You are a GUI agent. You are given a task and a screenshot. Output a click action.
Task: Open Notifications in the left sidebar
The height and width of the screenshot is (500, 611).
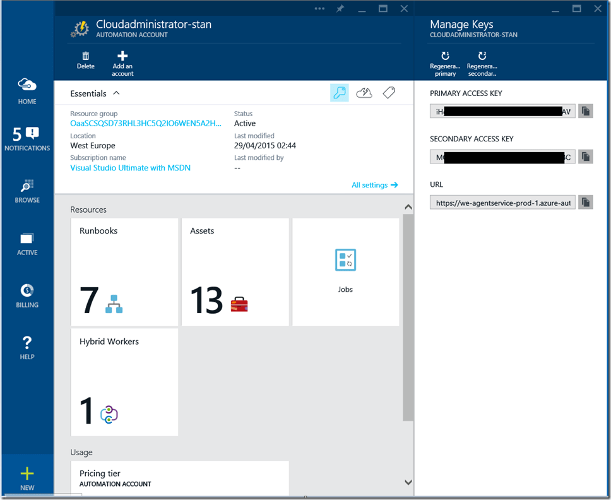[27, 139]
